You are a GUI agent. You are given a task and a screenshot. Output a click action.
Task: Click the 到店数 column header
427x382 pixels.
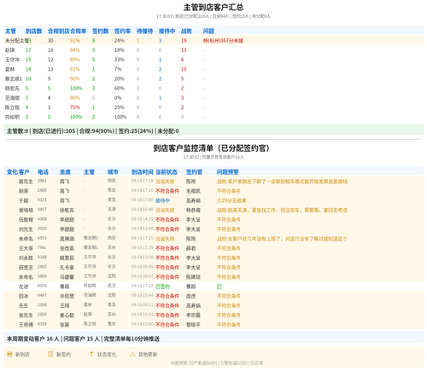click(x=33, y=31)
